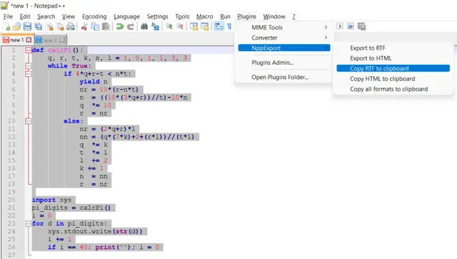This screenshot has height=259, width=457.
Task: Click the Undo green arrow icon
Action: tap(119, 27)
